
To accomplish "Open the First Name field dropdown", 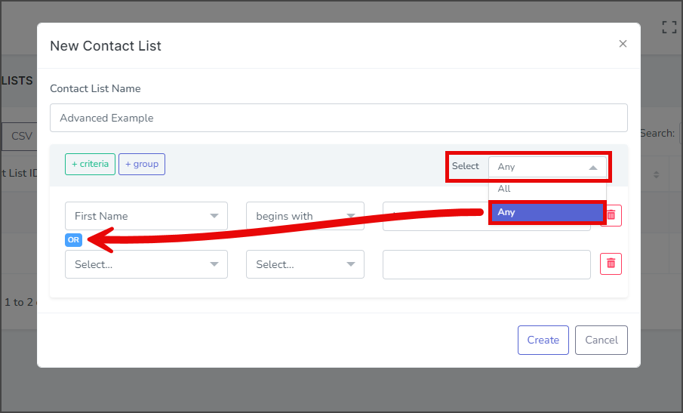I will click(146, 216).
